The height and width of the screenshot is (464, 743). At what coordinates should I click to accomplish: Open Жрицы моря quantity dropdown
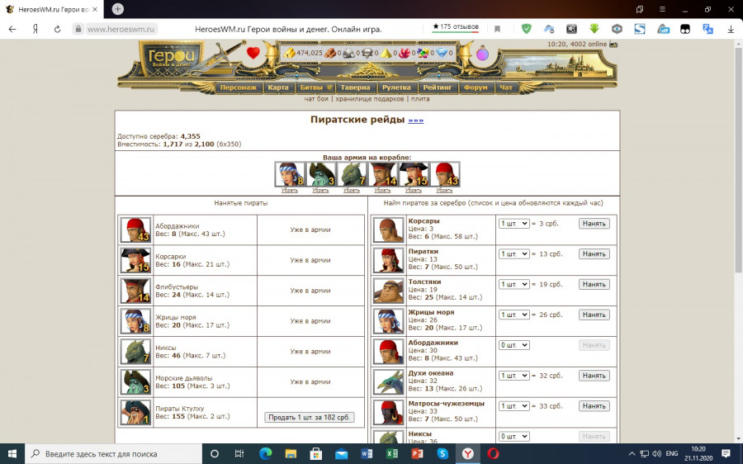pos(513,315)
